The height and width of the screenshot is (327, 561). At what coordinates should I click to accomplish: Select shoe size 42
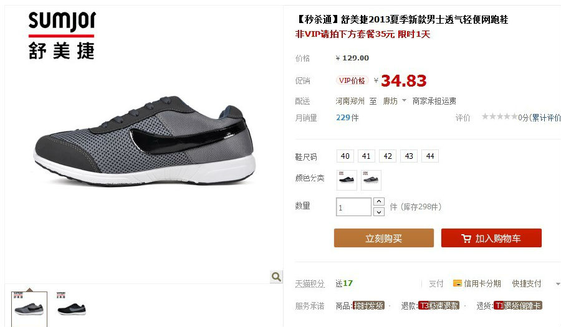coord(388,156)
